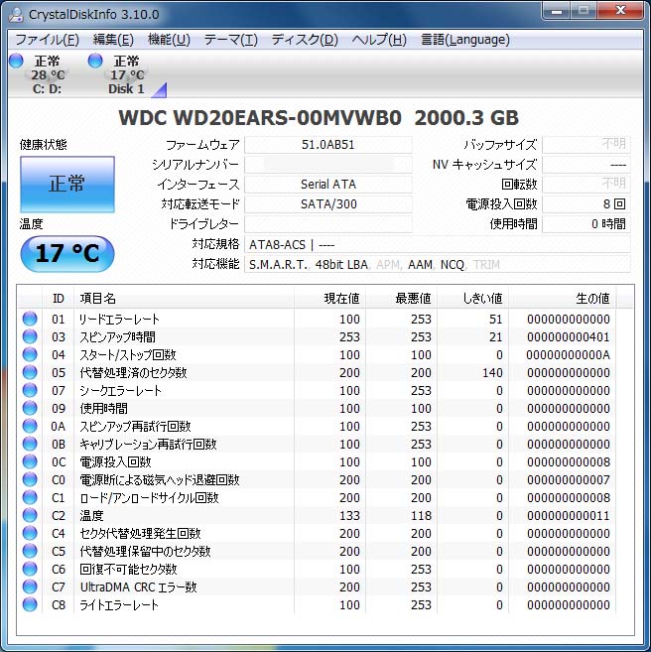
Task: Open the テーマ(T) menu
Action: (x=230, y=40)
